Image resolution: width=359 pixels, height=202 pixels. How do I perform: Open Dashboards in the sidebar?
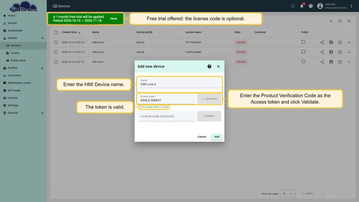[x=23, y=31]
